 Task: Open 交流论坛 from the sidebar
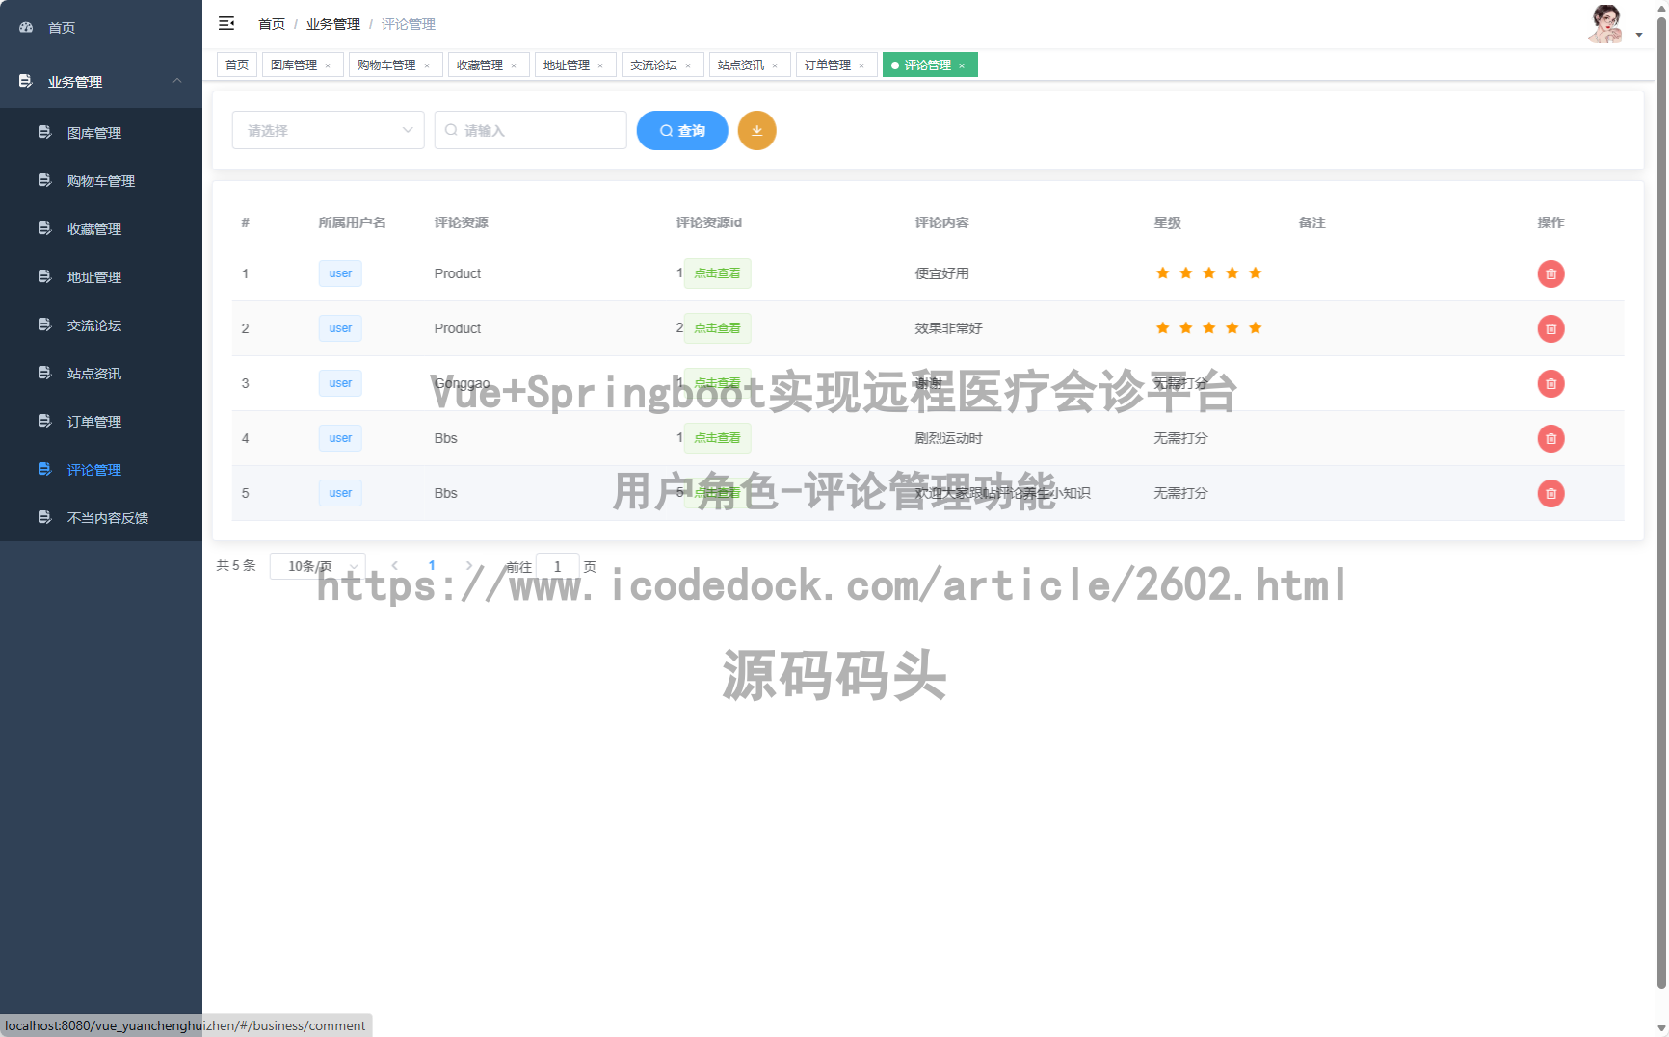coord(93,324)
